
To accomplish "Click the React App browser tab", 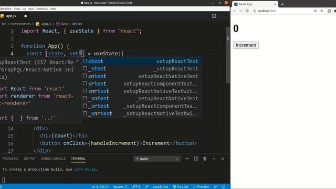I will 255,4.
